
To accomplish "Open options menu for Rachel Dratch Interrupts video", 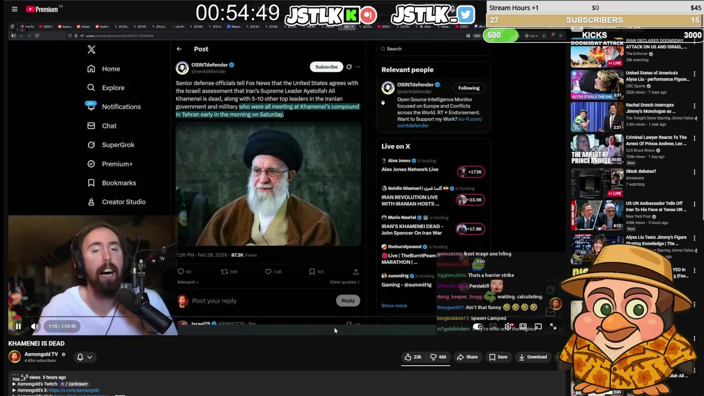I will (694, 106).
